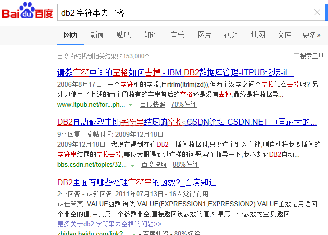This screenshot has width=328, height=235.
Task: Open 更多关于db2 字符串去空格的问题>> link
Action: click(x=109, y=224)
